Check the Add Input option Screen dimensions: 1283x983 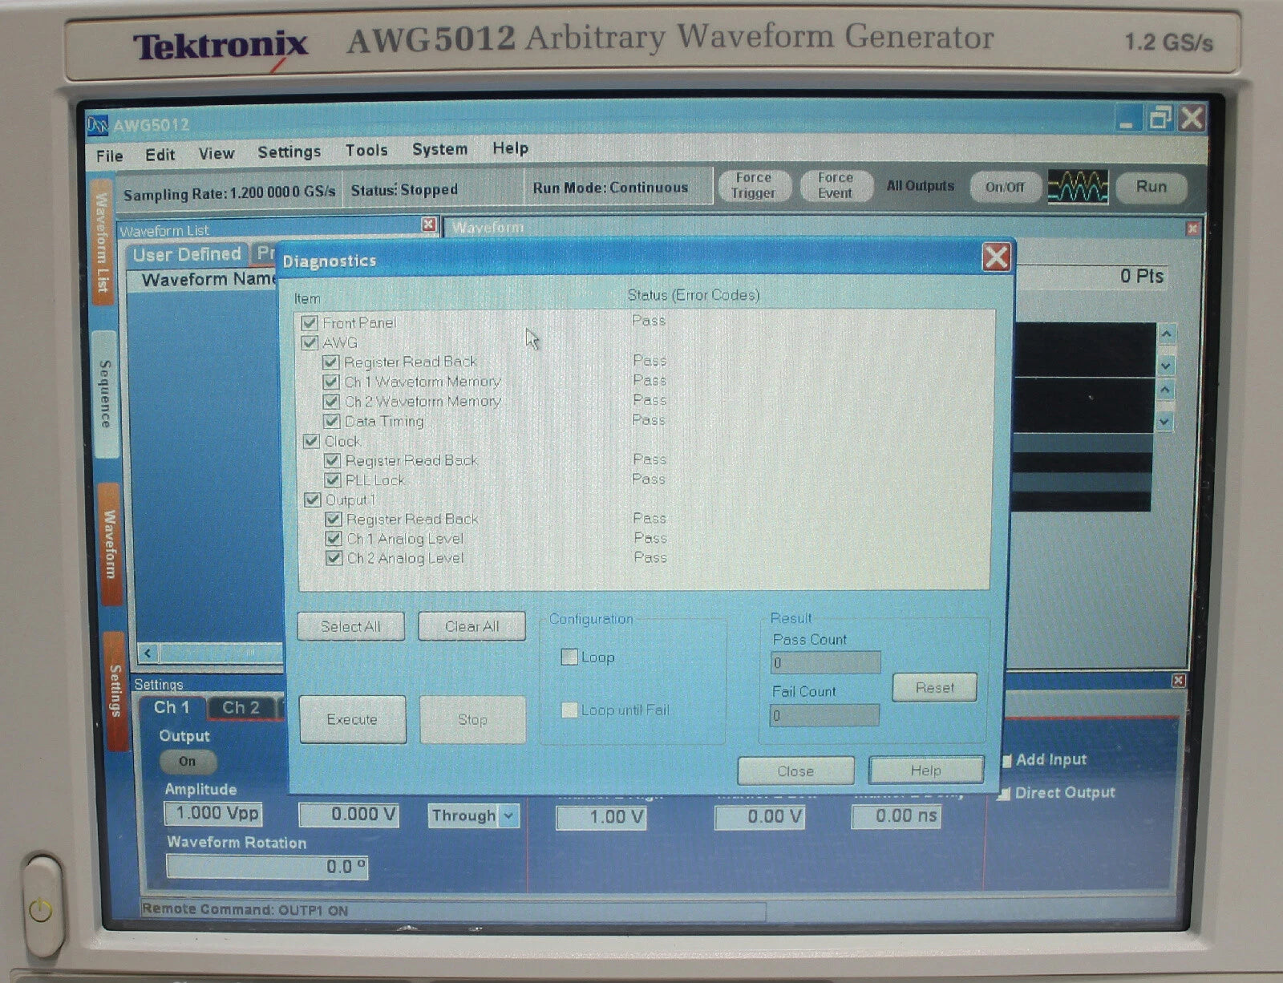coord(1006,760)
